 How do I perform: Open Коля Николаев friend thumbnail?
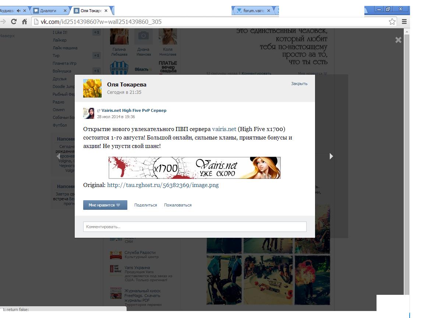pos(168,36)
